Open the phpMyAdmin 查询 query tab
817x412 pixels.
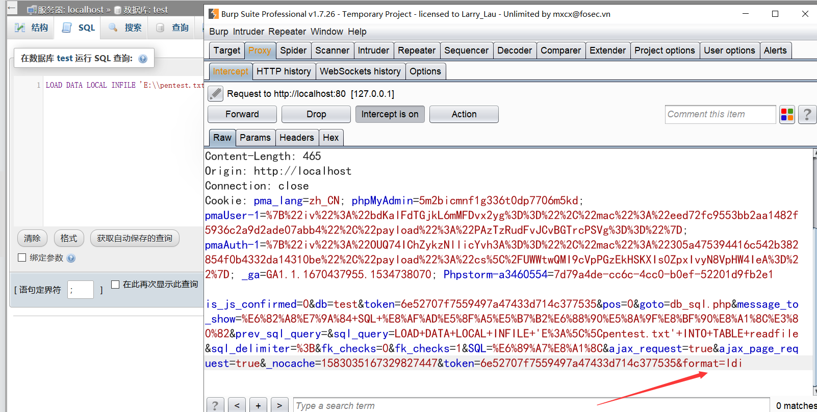(x=172, y=28)
